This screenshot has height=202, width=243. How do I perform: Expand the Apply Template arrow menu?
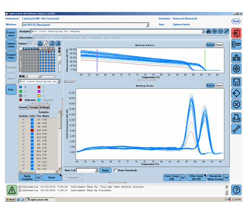point(38,178)
